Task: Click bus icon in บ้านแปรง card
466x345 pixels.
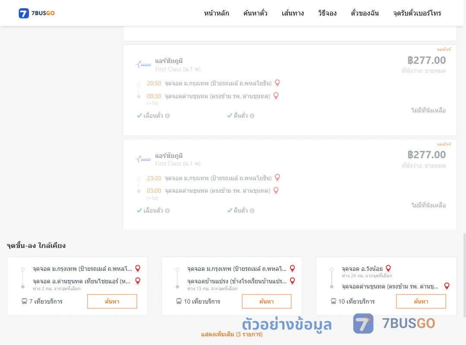Action: 179,301
